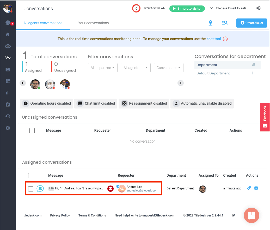Screen dimensions: 270x230
Task: Click the archive icon for conversation #19
Action: pyautogui.click(x=256, y=188)
